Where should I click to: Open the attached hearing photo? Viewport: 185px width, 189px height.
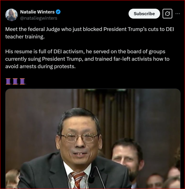point(93,139)
